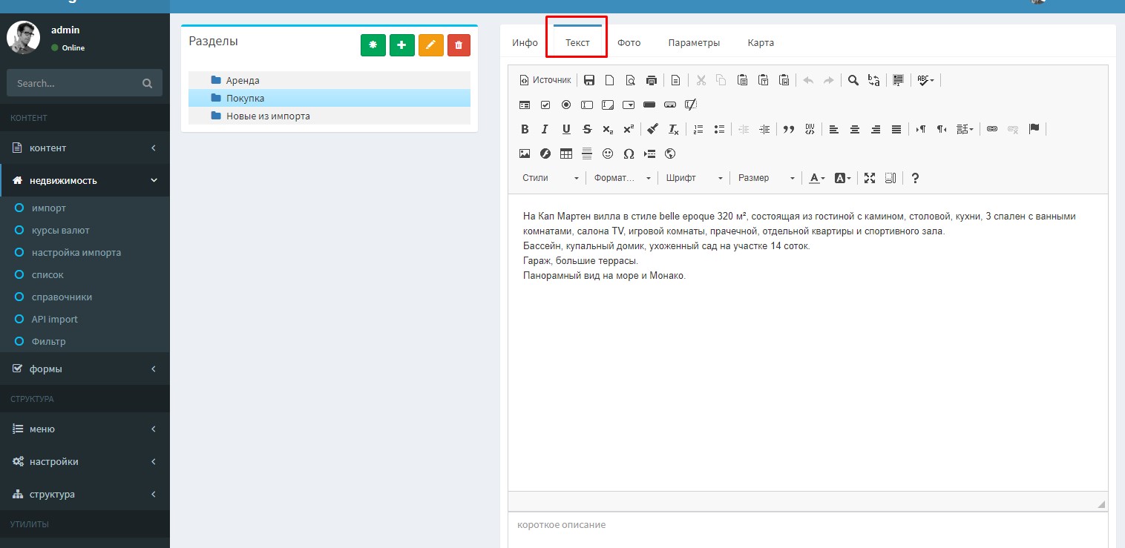Image resolution: width=1125 pixels, height=548 pixels.
Task: Open the text color picker
Action: (x=817, y=178)
